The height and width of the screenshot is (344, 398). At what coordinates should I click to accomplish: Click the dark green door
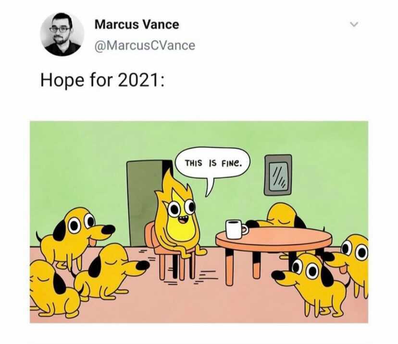(x=147, y=202)
